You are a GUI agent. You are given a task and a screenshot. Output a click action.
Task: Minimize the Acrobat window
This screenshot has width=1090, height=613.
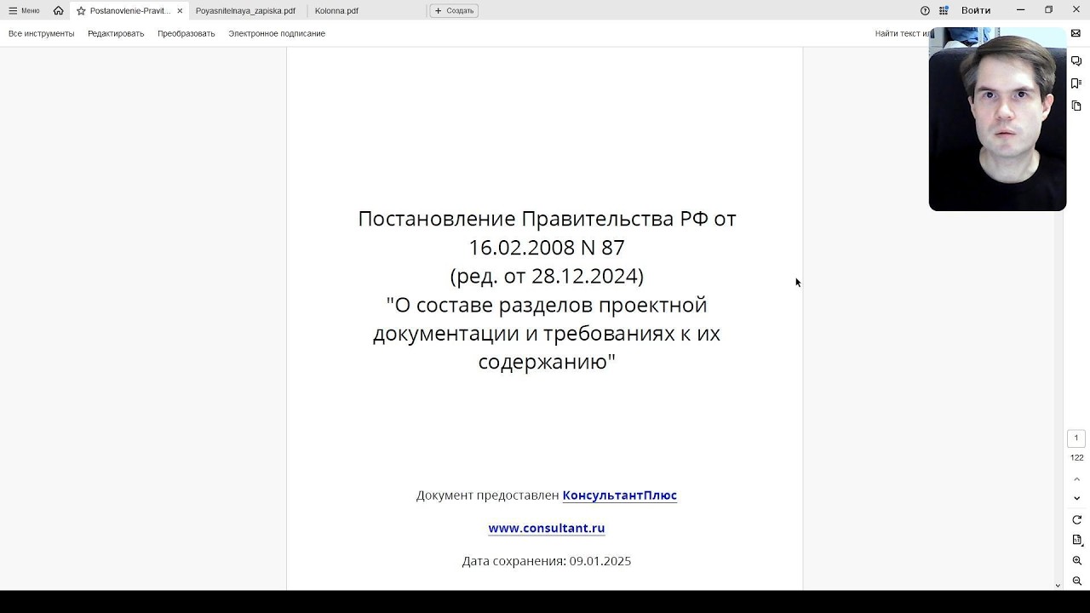point(1020,10)
